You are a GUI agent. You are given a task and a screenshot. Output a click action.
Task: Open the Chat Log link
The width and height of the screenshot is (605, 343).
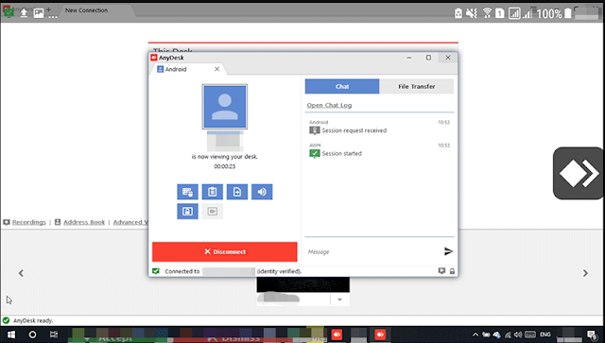coord(329,105)
